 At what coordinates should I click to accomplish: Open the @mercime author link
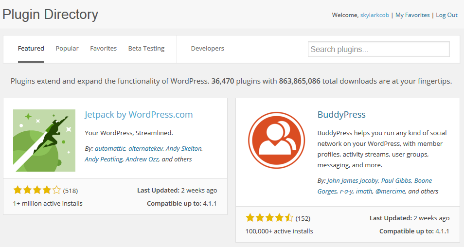(x=390, y=192)
